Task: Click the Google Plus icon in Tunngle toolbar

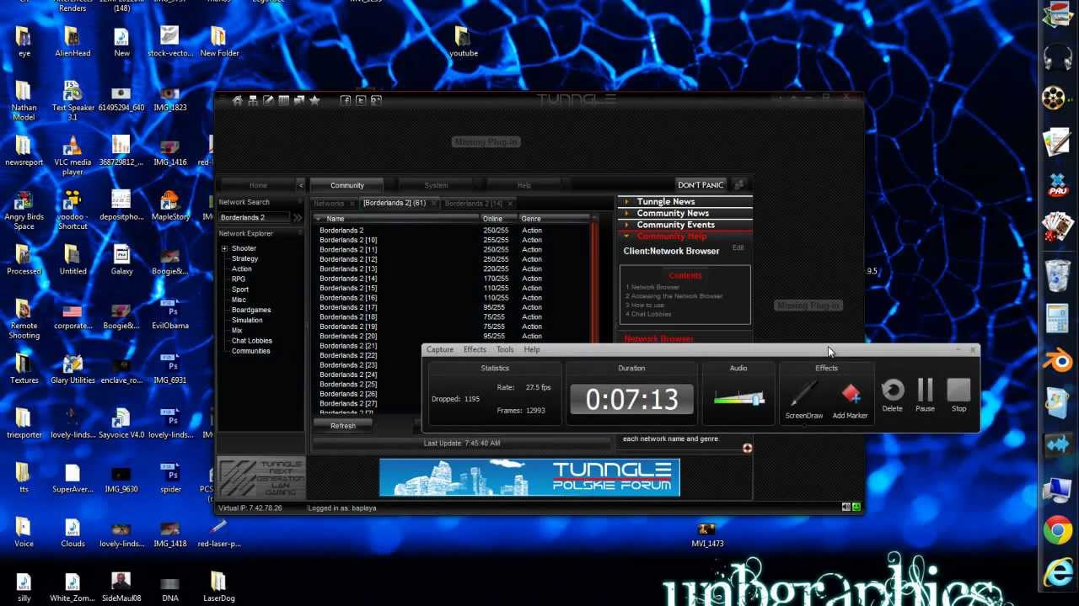Action: click(x=376, y=100)
